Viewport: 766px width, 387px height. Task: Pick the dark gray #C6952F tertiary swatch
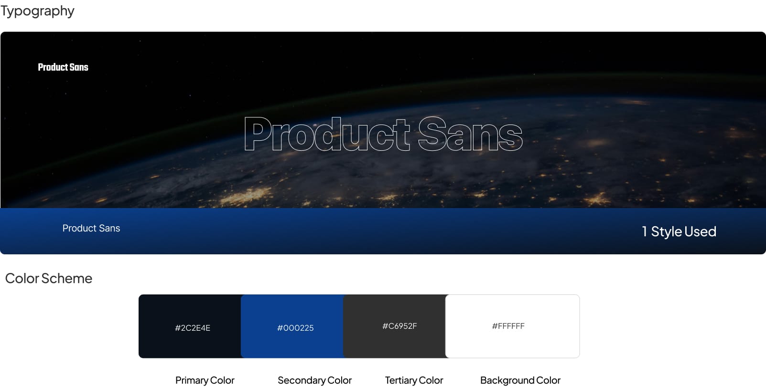(x=395, y=326)
